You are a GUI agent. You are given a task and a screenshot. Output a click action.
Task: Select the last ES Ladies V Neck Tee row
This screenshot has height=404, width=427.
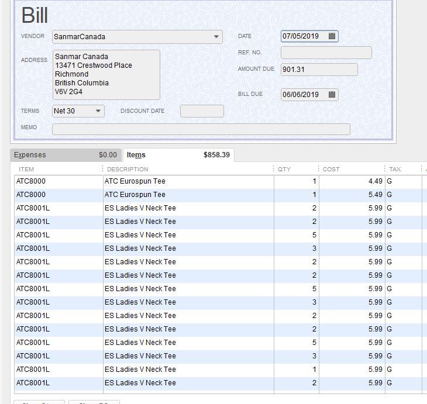tap(218, 383)
